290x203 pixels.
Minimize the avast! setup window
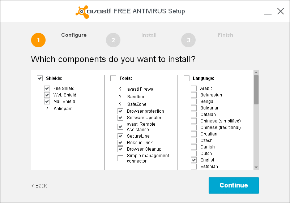pyautogui.click(x=268, y=12)
